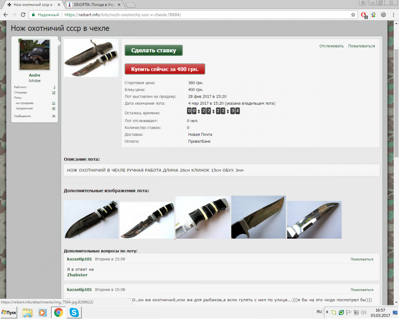Open the Chrome user profile icon
This screenshot has width=399, height=319.
pos(363,2)
